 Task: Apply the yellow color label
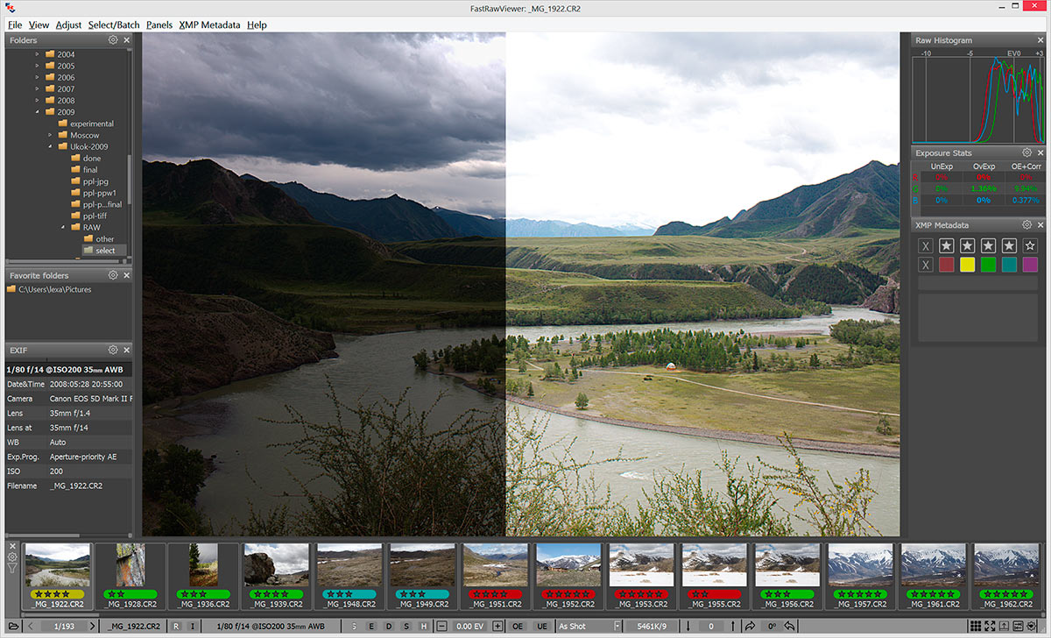pos(968,265)
